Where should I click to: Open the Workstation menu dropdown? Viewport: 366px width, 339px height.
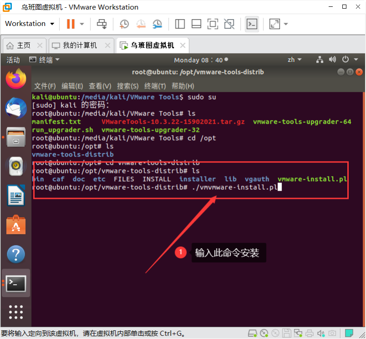click(x=30, y=24)
